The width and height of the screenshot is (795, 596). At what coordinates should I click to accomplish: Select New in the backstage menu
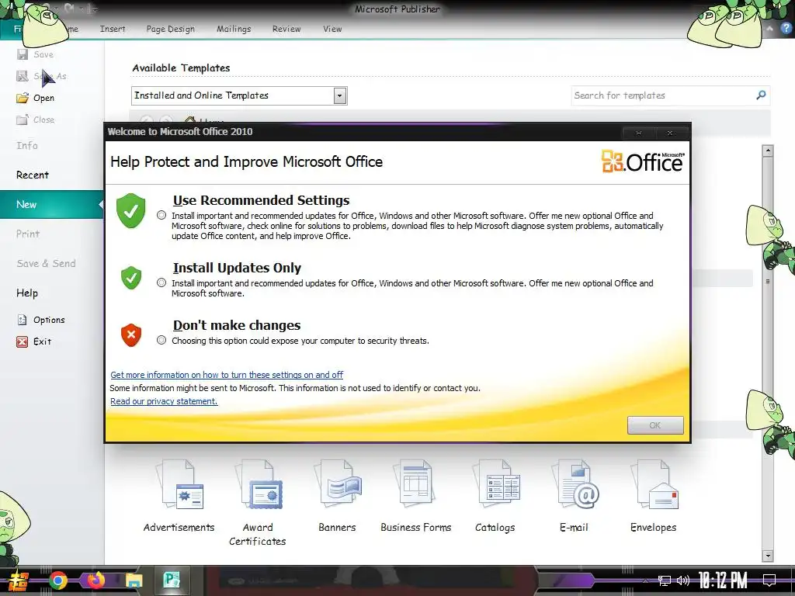(52, 204)
